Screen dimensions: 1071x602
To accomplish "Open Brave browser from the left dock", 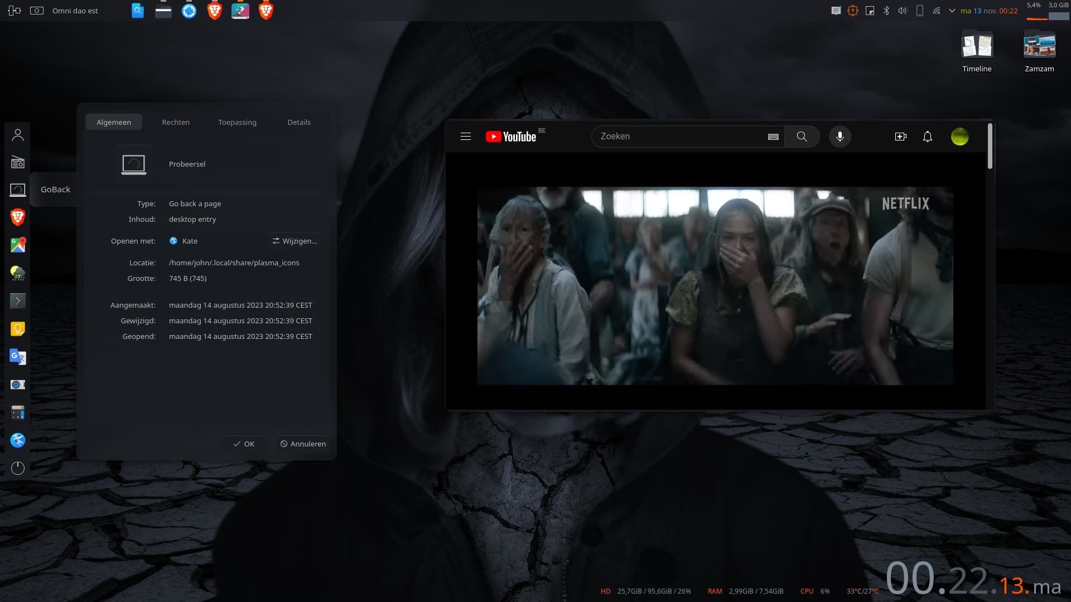I will 18,217.
